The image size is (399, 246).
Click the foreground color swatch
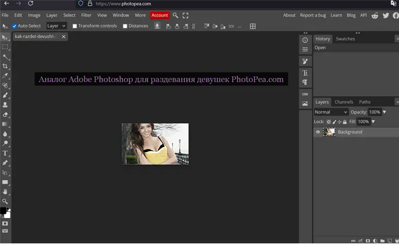point(3,210)
